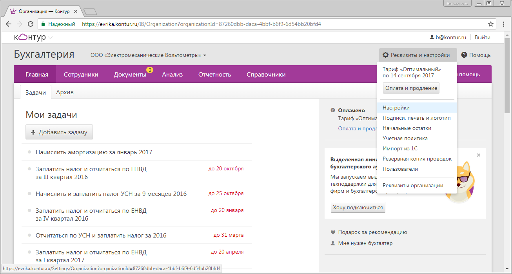Select Настройки in the dropdown menu
Image resolution: width=512 pixels, height=274 pixels.
tap(417, 108)
